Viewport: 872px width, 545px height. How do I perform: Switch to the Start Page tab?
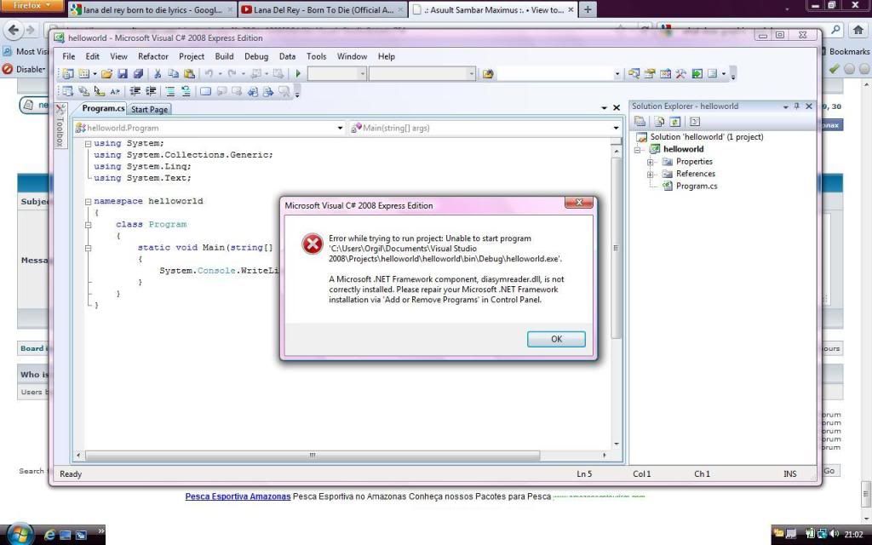tap(149, 109)
